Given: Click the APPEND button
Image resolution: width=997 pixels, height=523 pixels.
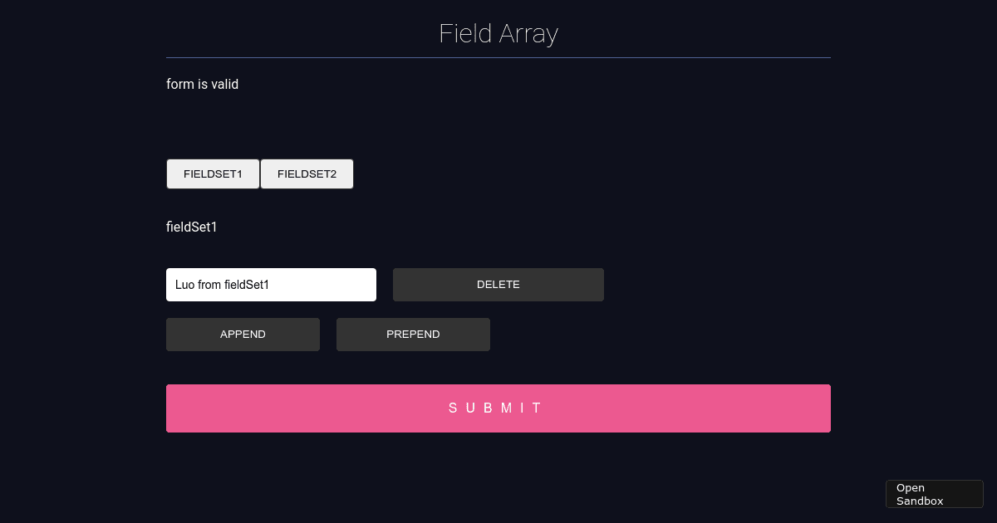Looking at the screenshot, I should [x=243, y=335].
